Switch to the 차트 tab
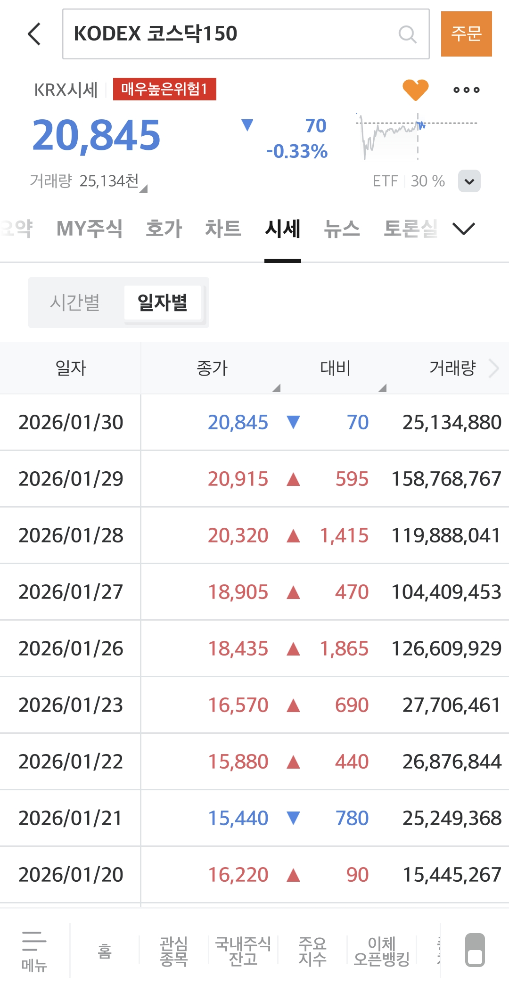This screenshot has height=992, width=509. (x=223, y=229)
